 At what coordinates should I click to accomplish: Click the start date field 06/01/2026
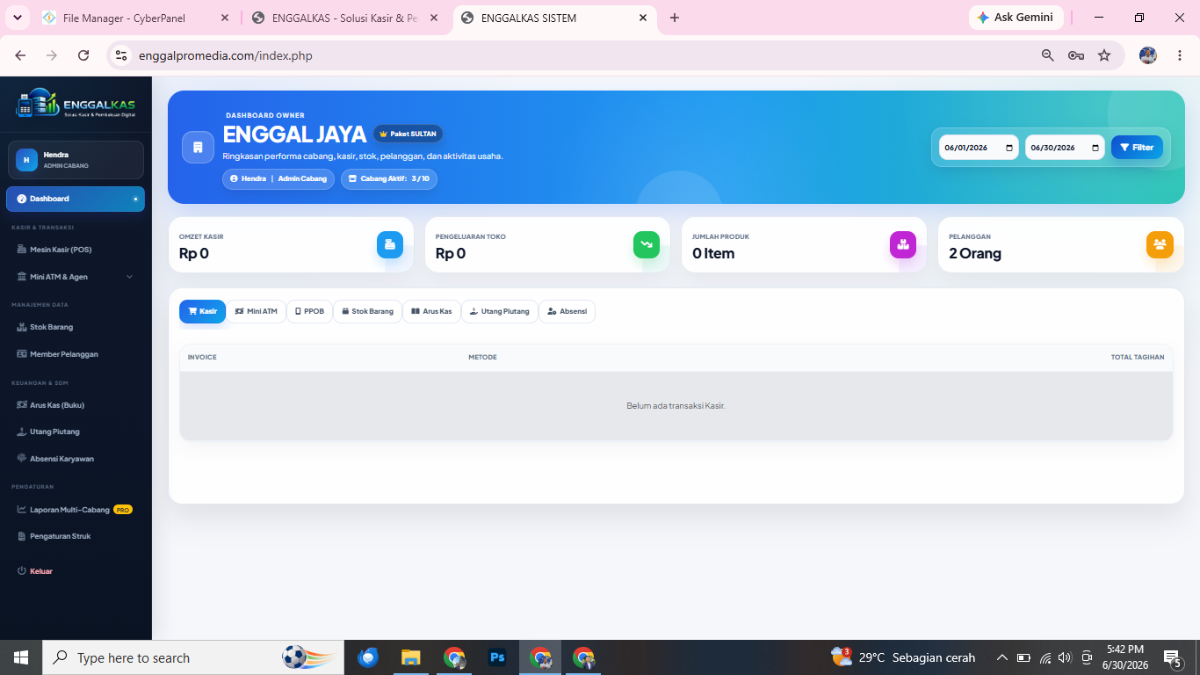pyautogui.click(x=979, y=148)
